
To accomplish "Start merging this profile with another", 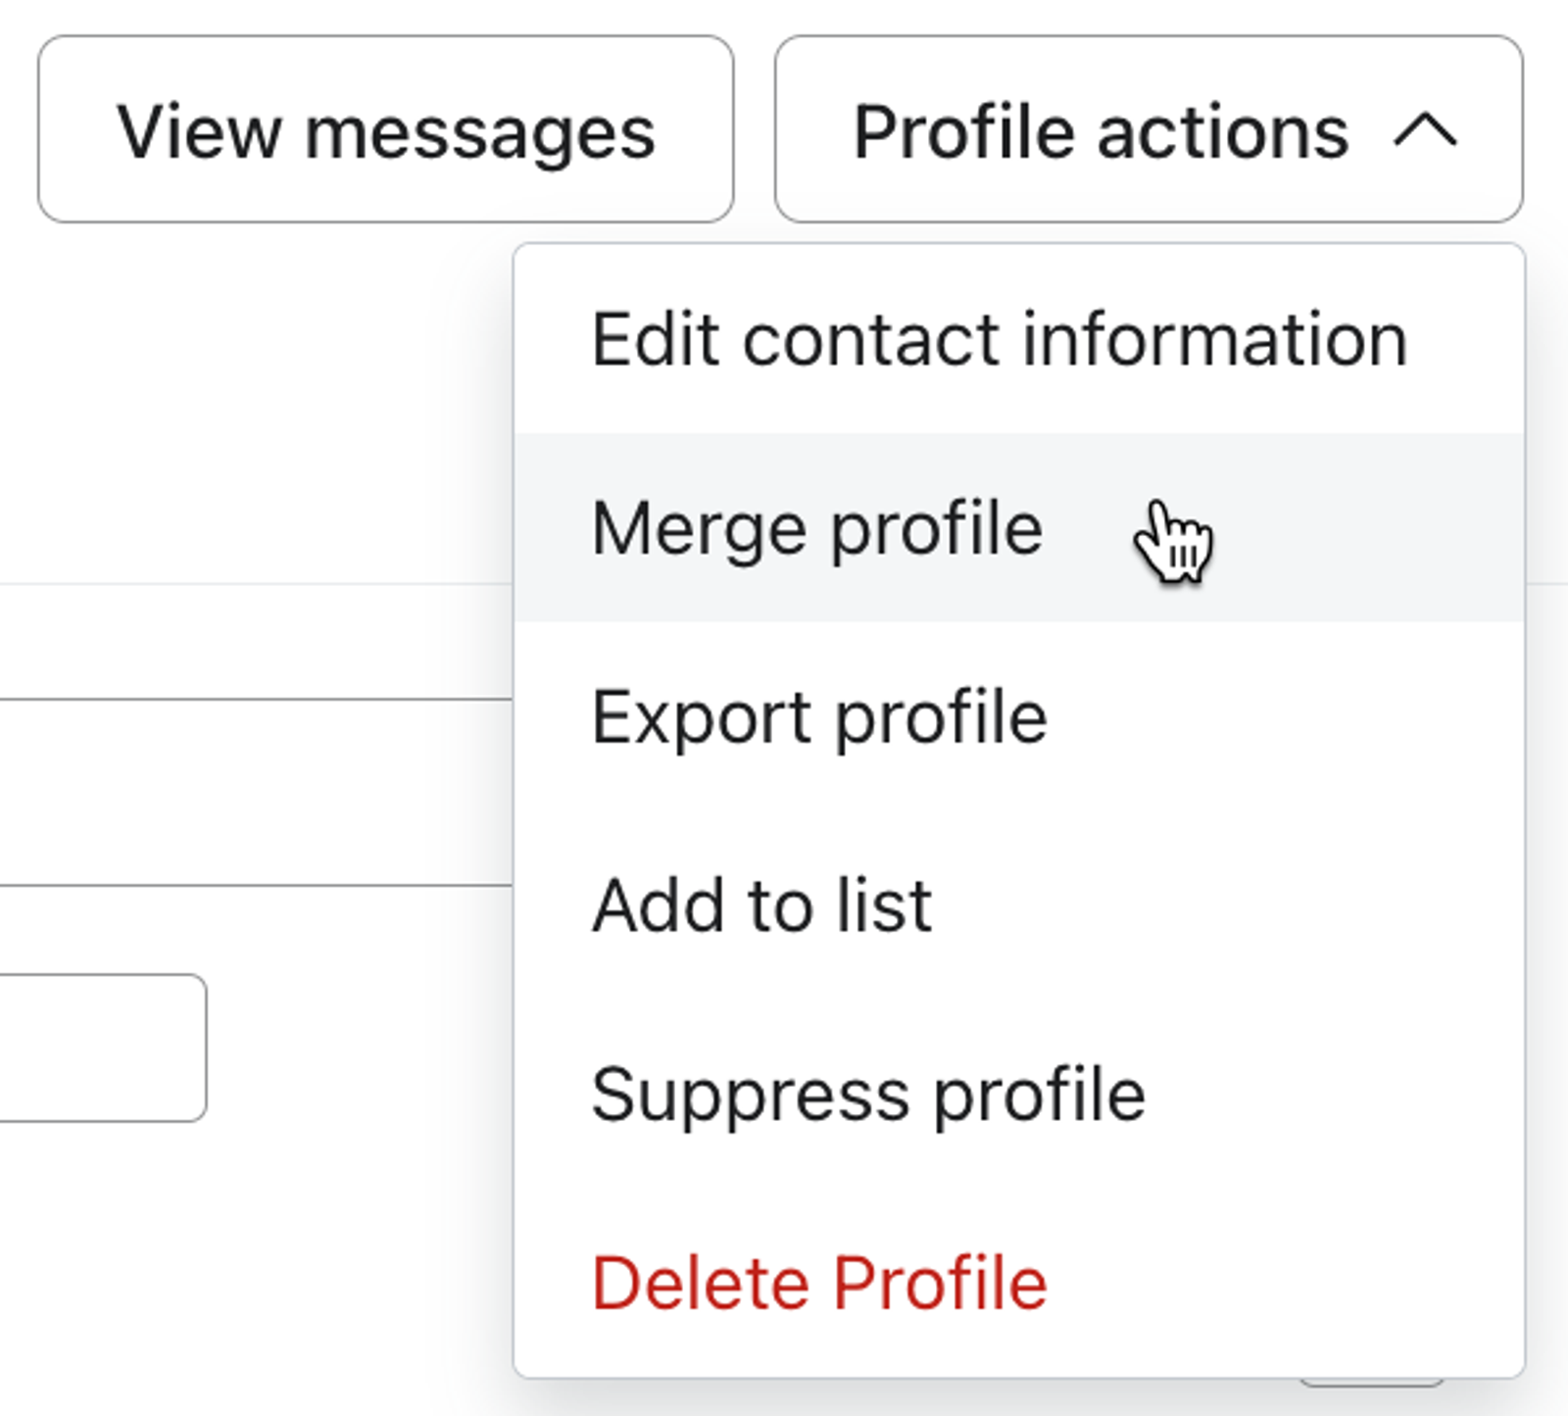I will pos(1019,527).
